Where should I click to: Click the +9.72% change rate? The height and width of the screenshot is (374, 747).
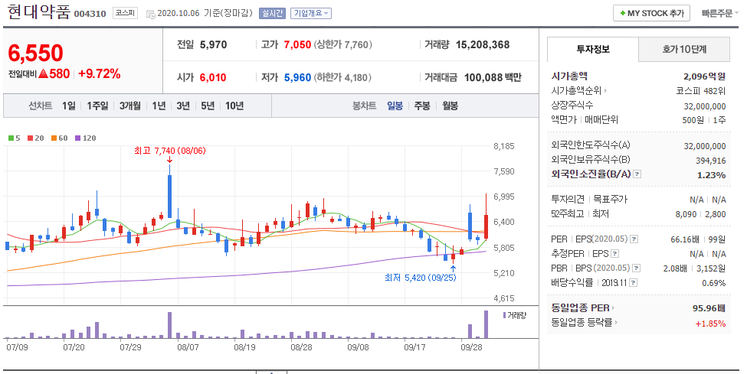point(99,73)
